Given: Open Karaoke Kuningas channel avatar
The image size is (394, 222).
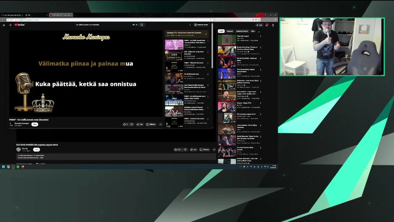Looking at the screenshot, I should (x=11, y=124).
